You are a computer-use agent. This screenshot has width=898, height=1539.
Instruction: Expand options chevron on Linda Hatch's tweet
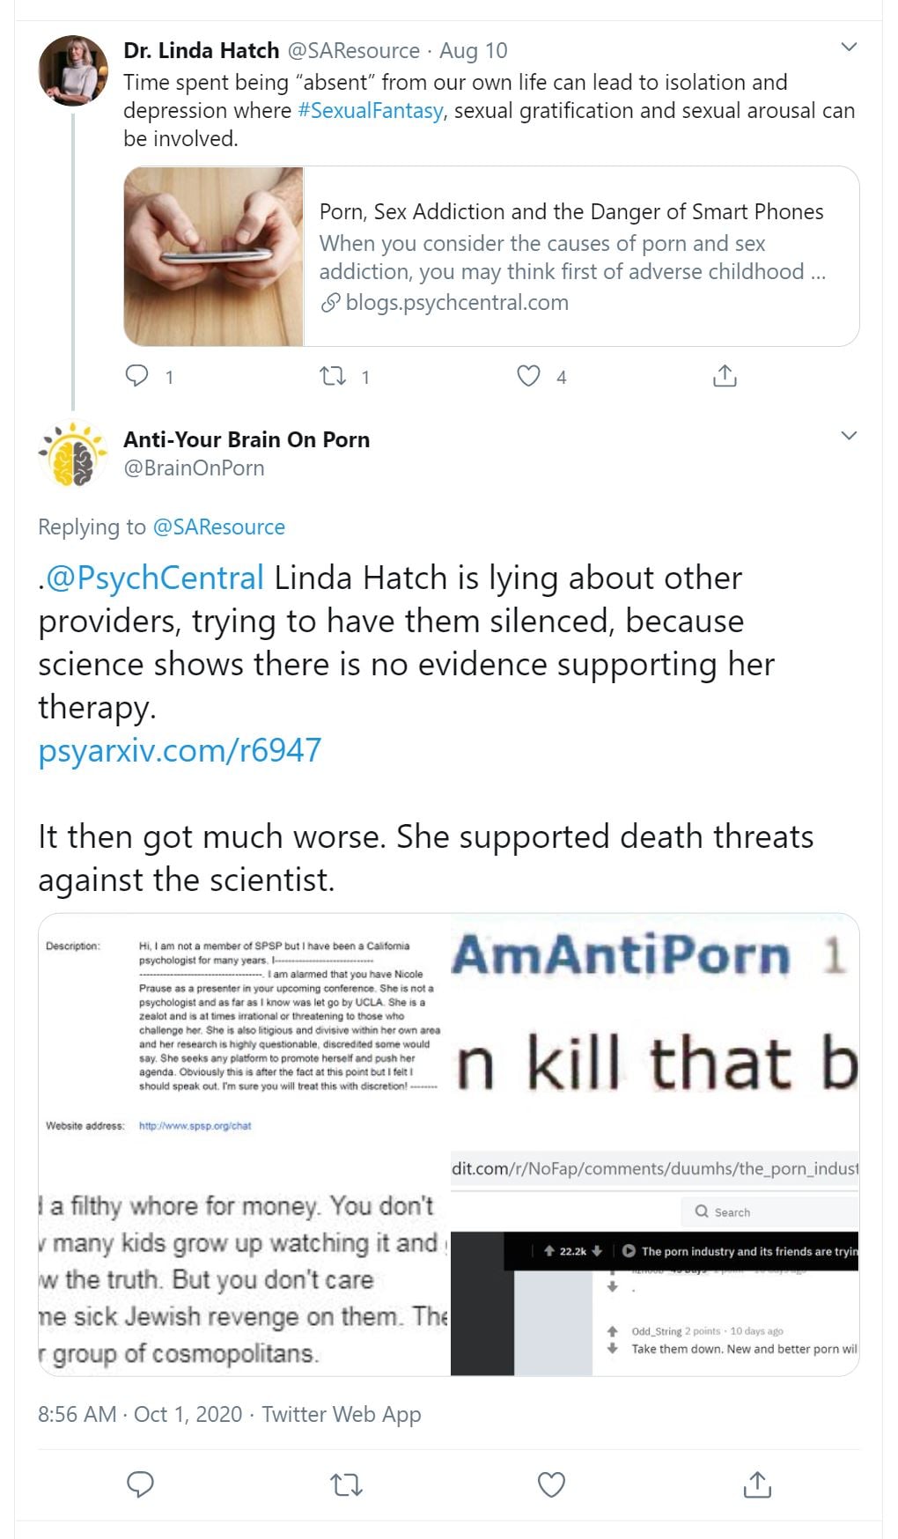[x=849, y=48]
